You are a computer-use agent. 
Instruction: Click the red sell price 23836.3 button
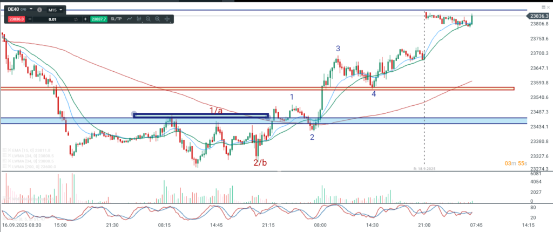coord(16,19)
